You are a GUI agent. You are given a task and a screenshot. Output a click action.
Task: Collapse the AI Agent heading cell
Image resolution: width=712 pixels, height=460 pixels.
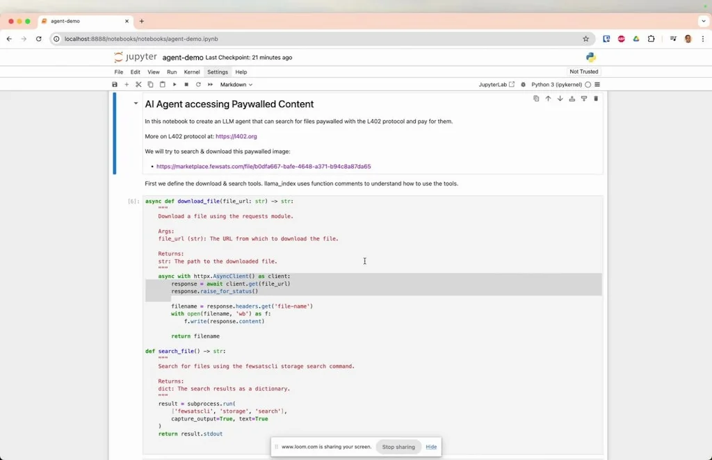(136, 104)
